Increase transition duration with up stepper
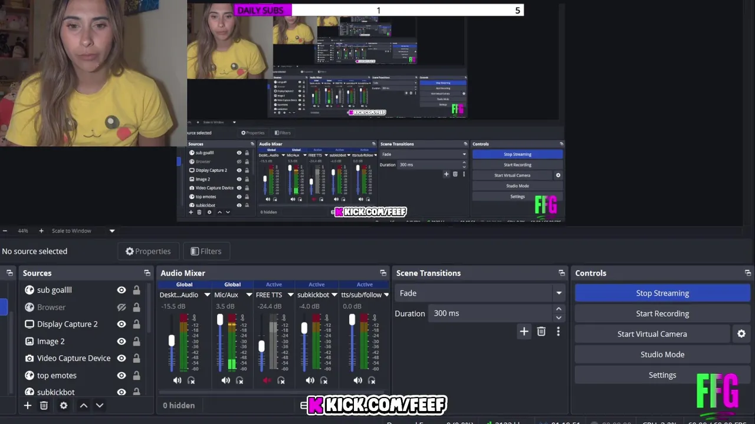Image resolution: width=755 pixels, height=424 pixels. [x=559, y=309]
